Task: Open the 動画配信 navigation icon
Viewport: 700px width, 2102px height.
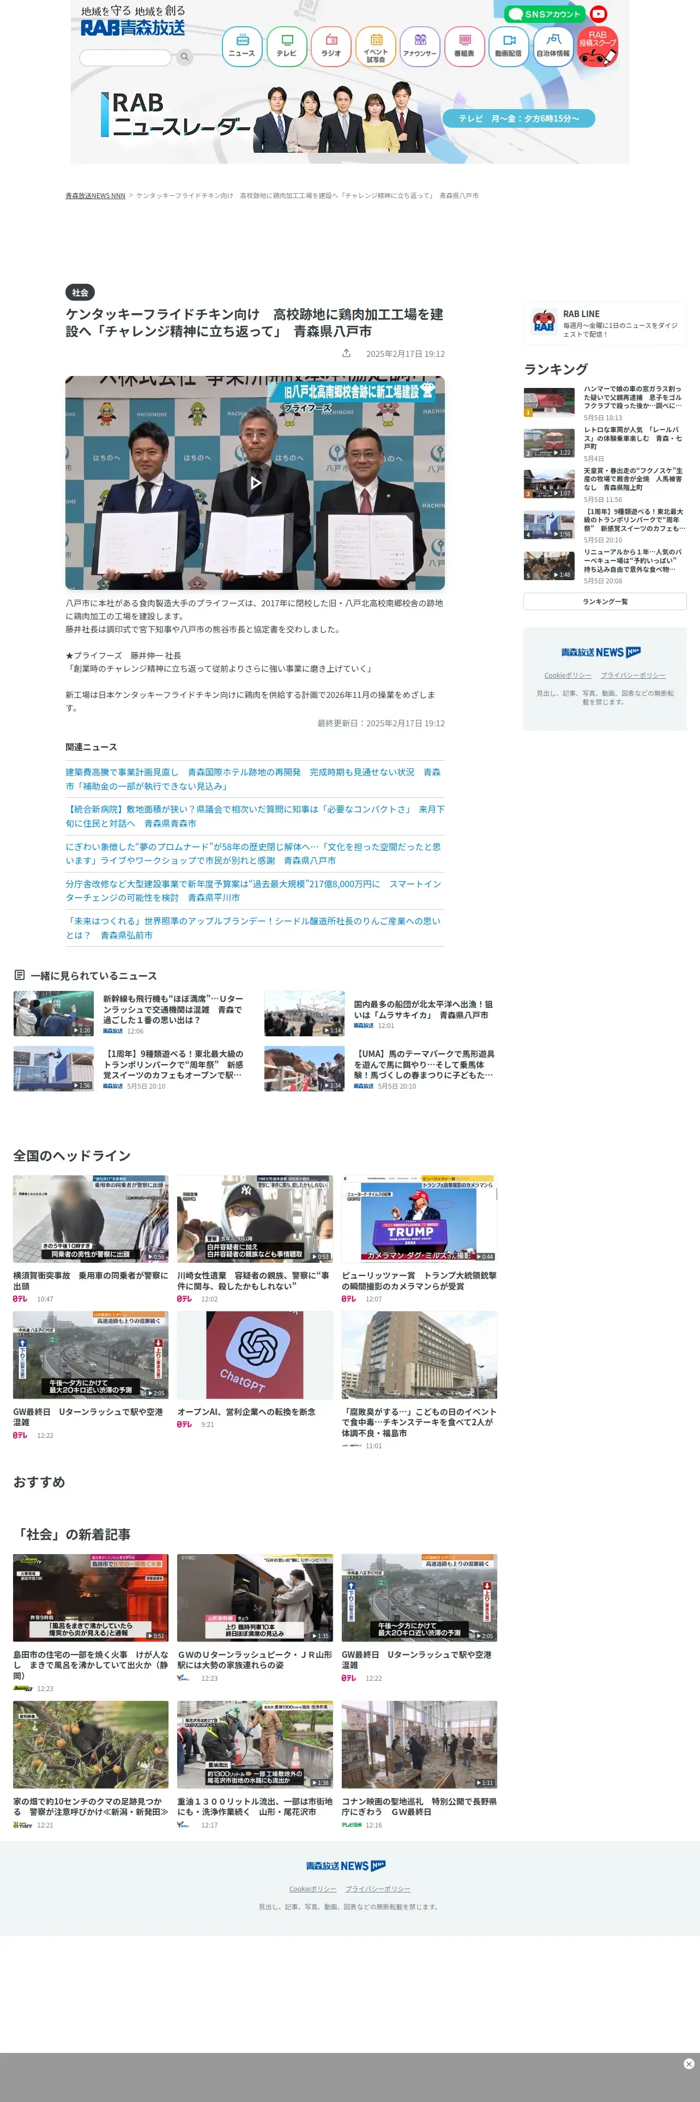Action: [x=509, y=46]
